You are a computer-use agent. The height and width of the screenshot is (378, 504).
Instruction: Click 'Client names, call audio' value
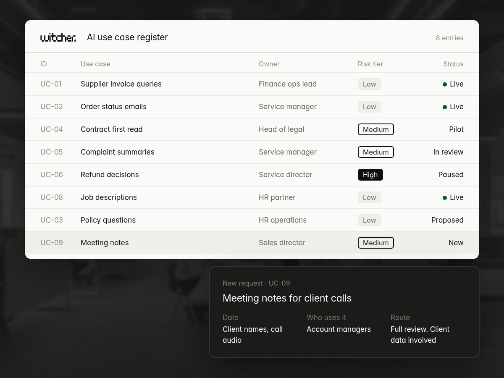(252, 335)
